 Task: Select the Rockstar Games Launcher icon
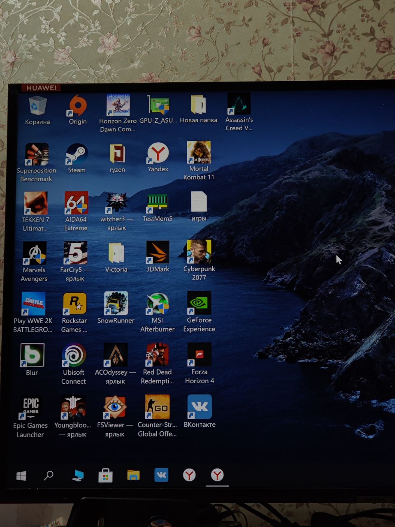74,304
